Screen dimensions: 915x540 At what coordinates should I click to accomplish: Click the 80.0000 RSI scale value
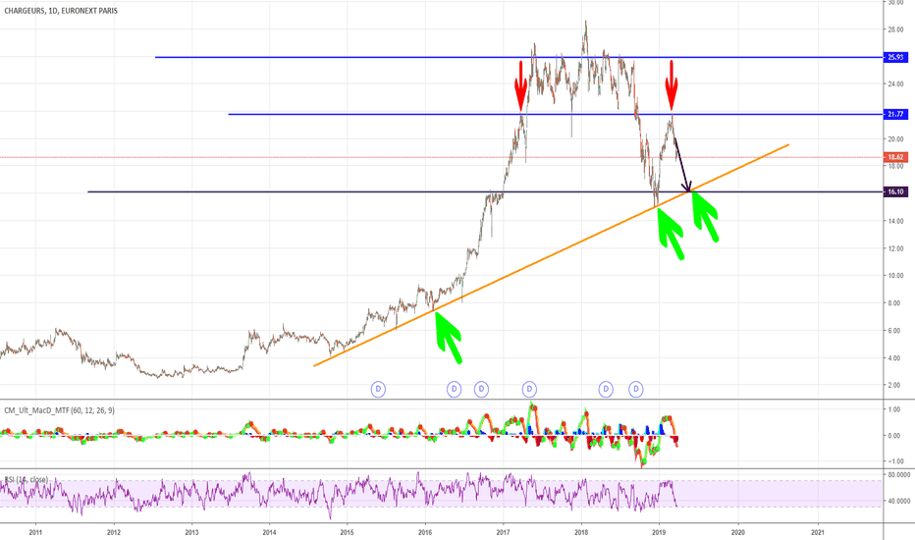pyautogui.click(x=898, y=475)
